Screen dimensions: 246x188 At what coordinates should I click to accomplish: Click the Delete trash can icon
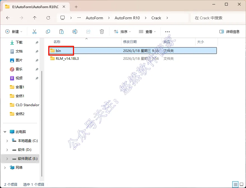[102, 32]
